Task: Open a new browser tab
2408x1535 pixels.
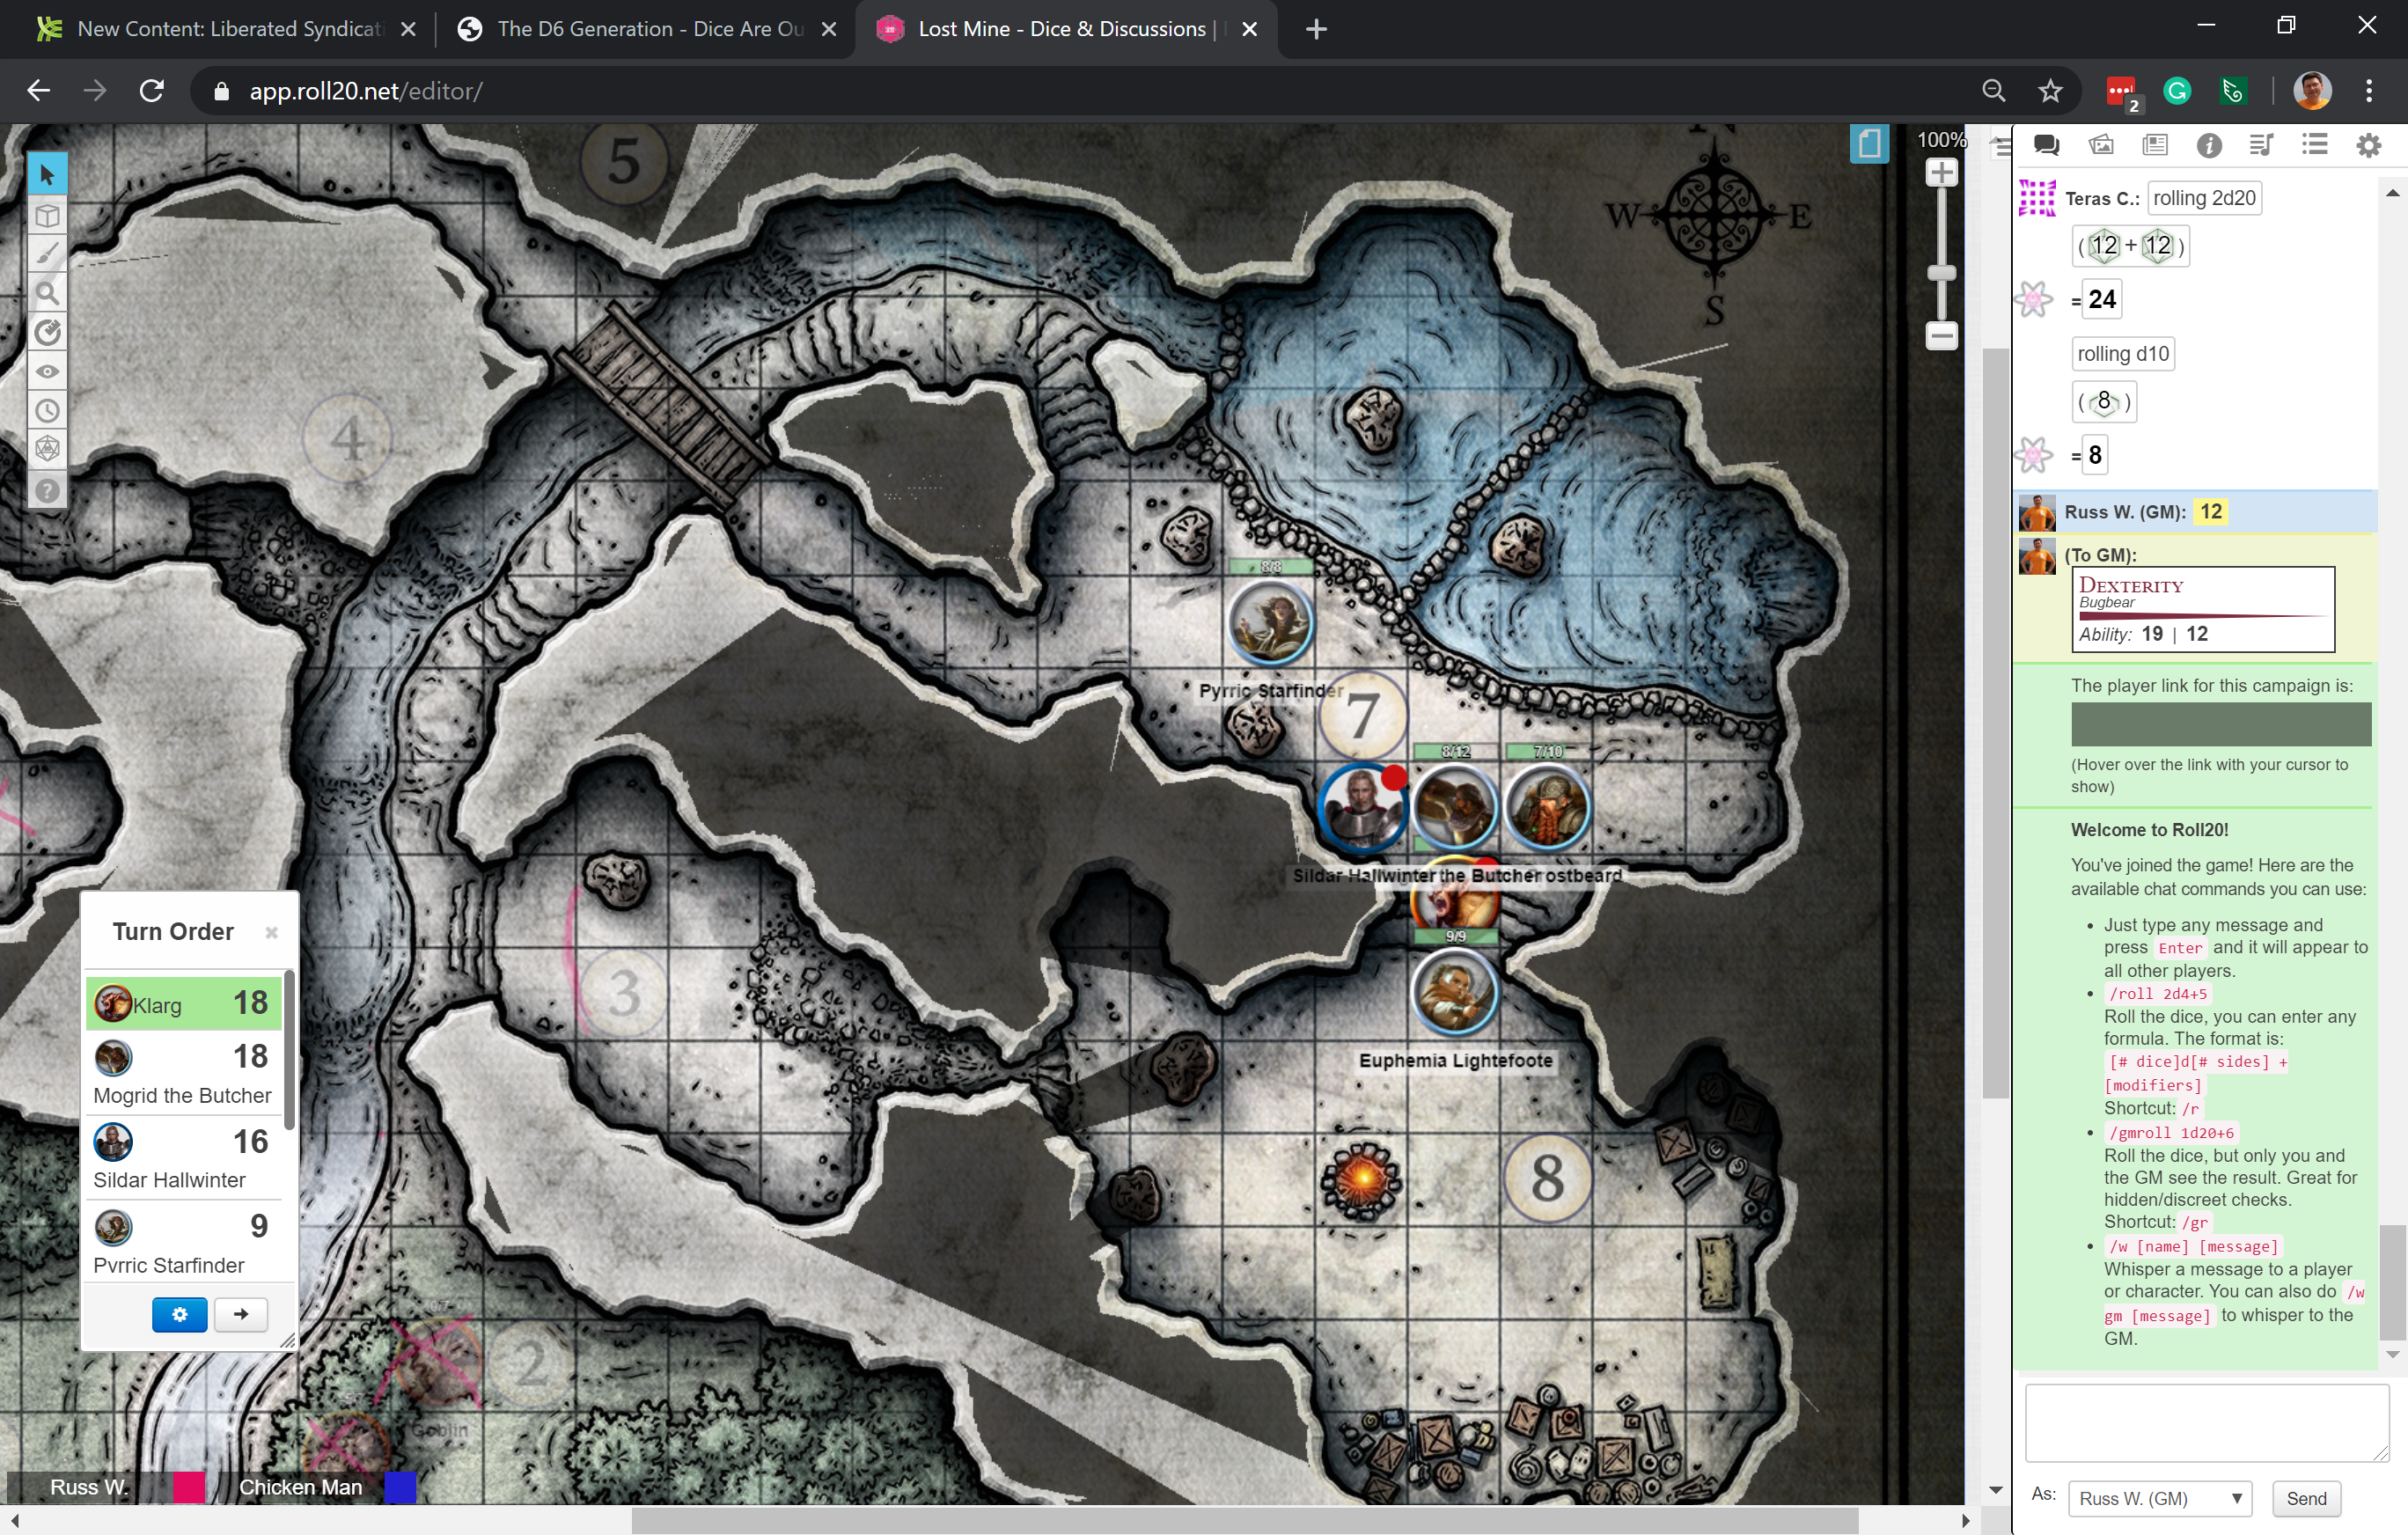Action: coord(1316,29)
